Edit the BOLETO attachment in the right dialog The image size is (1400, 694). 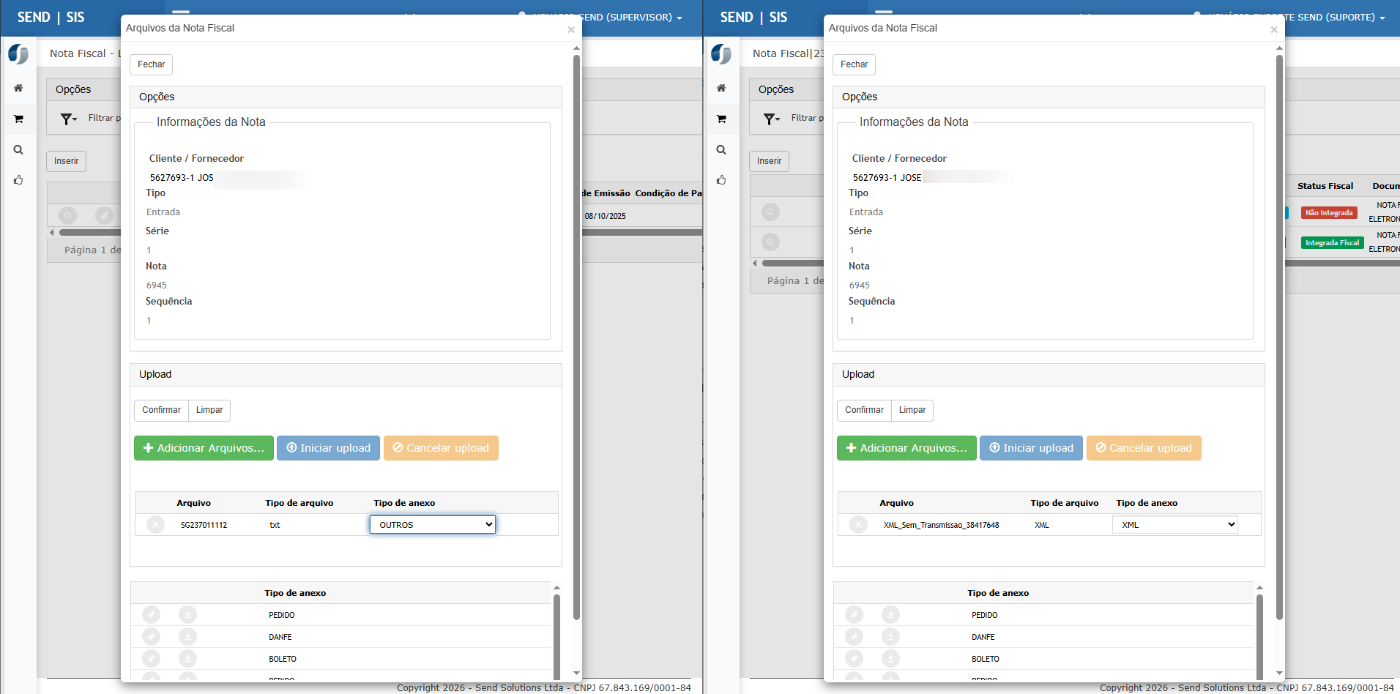[x=854, y=659]
